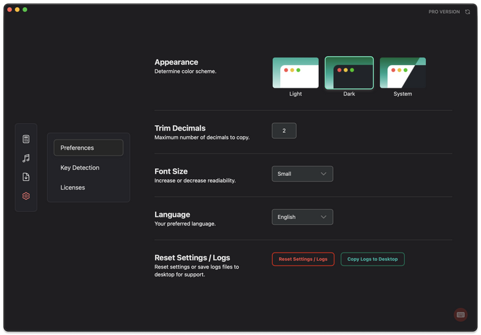Image resolution: width=481 pixels, height=335 pixels.
Task: Click the Trim Decimals number field
Action: coord(284,131)
